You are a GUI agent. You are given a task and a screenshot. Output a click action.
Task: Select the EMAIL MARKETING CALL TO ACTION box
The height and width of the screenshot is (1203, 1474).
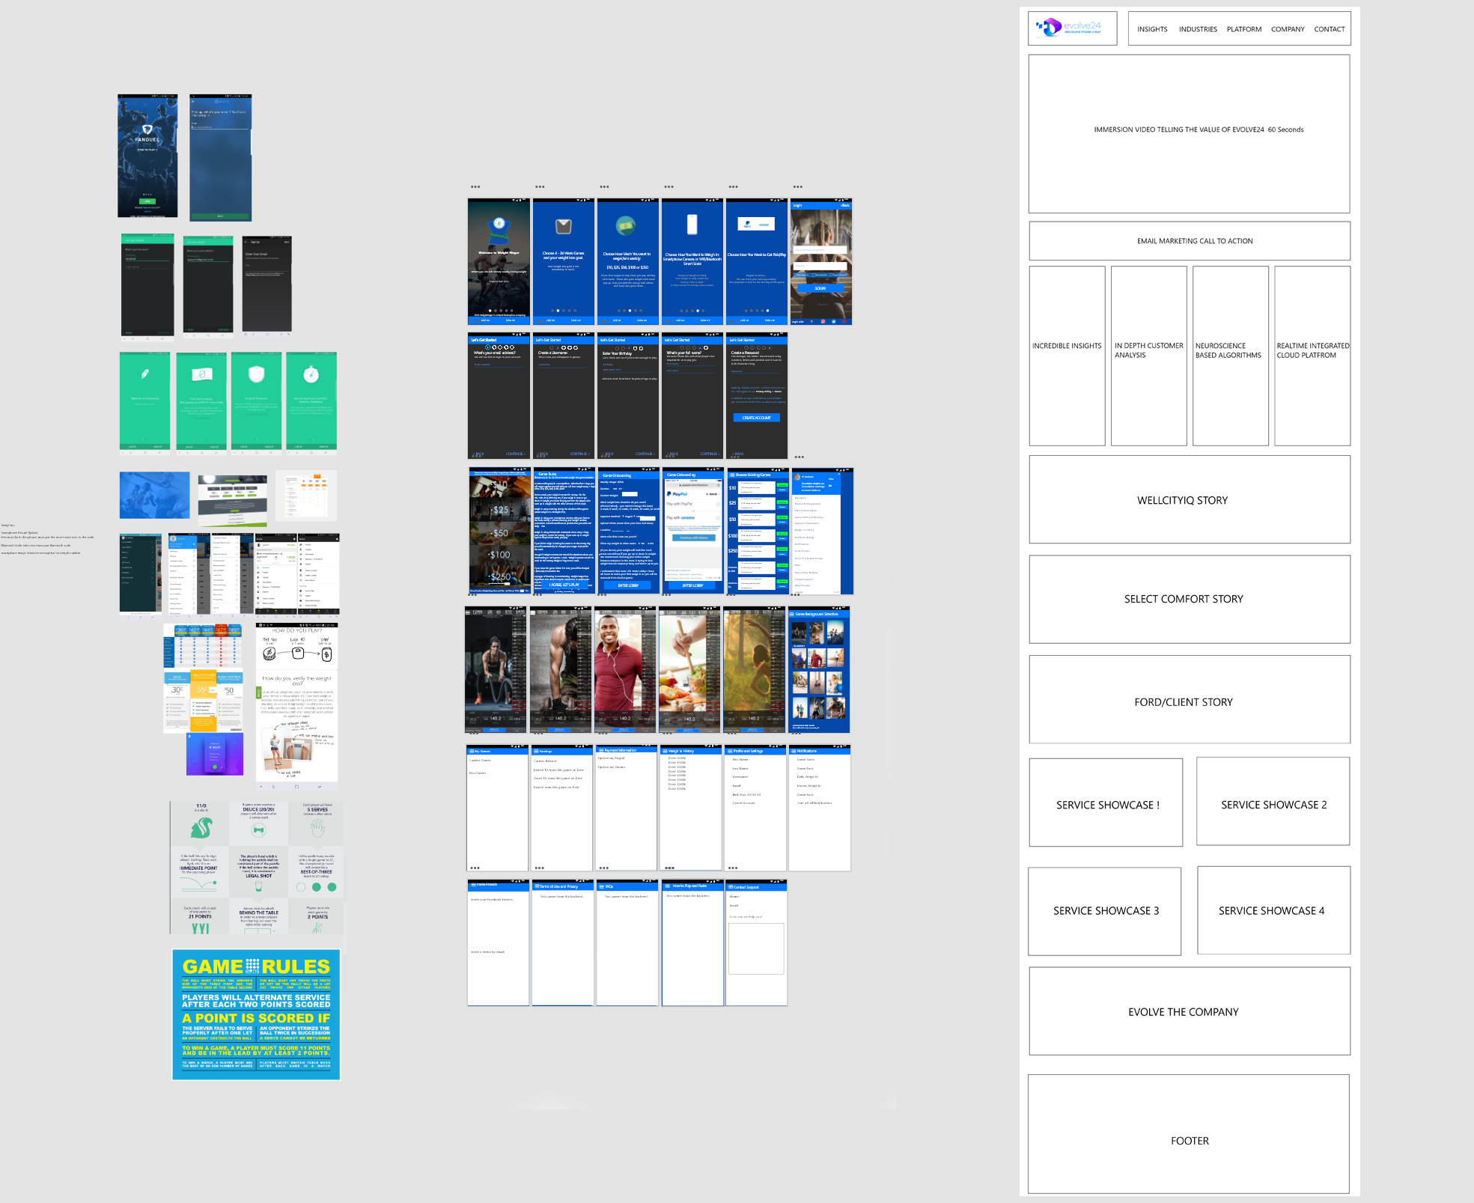click(1190, 241)
